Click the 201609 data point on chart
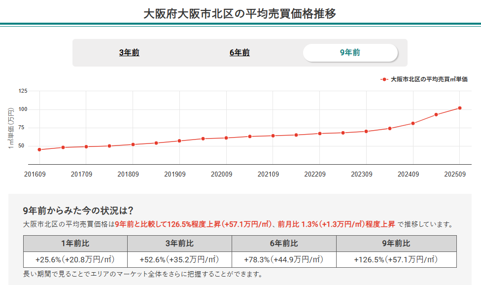Viewport: 481px width, 285px height. pos(39,149)
